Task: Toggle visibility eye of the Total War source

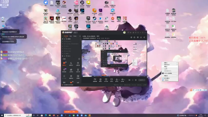Action: (63, 44)
